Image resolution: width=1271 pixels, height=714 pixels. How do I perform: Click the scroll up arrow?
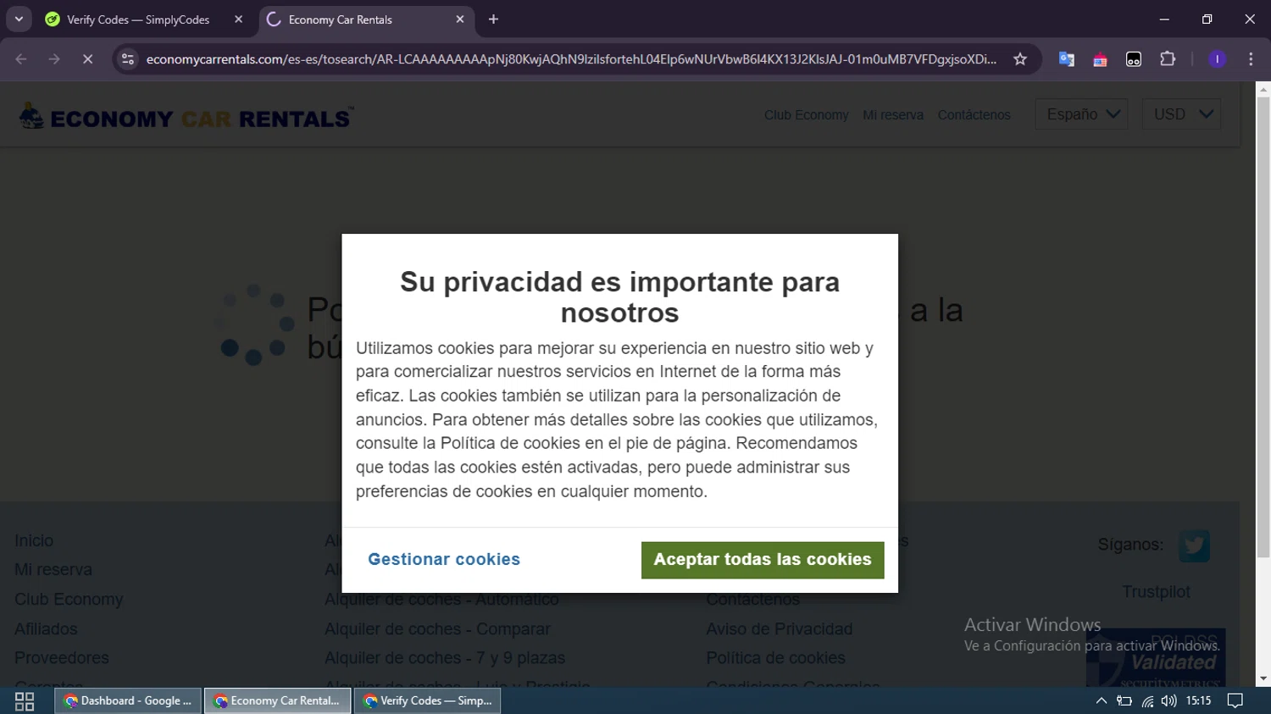point(1263,88)
